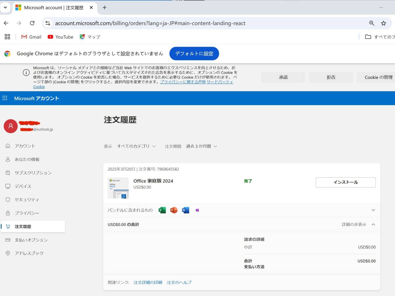The width and height of the screenshot is (395, 296).
Task: Open プライバシーに関する声明 link
Action: tap(183, 82)
